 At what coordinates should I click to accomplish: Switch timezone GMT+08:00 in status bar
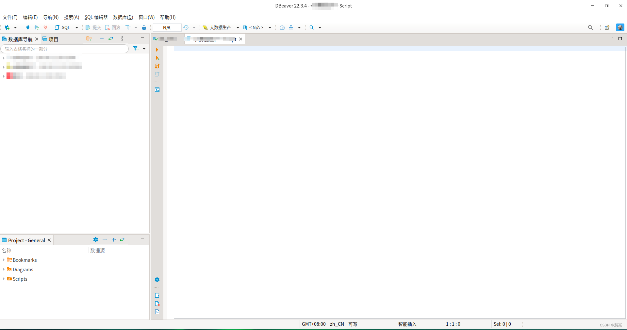[x=313, y=324]
